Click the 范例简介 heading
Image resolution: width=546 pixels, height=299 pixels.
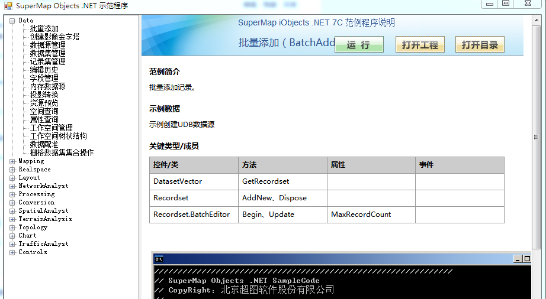(x=165, y=72)
